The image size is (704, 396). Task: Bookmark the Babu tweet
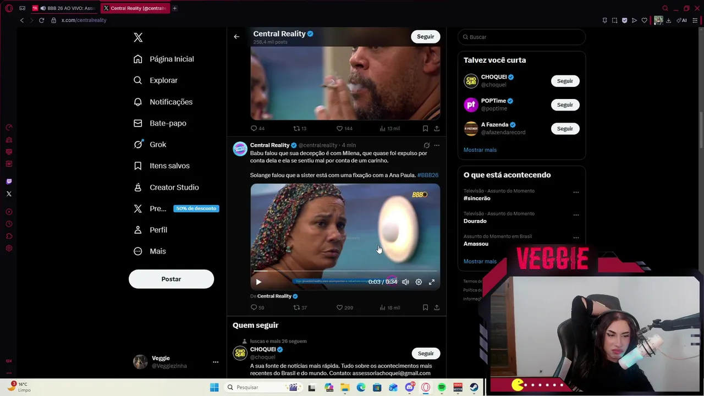click(x=425, y=307)
